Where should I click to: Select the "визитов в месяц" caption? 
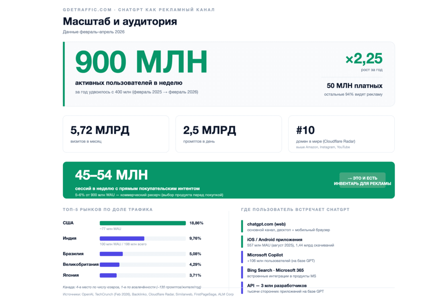[x=86, y=141]
